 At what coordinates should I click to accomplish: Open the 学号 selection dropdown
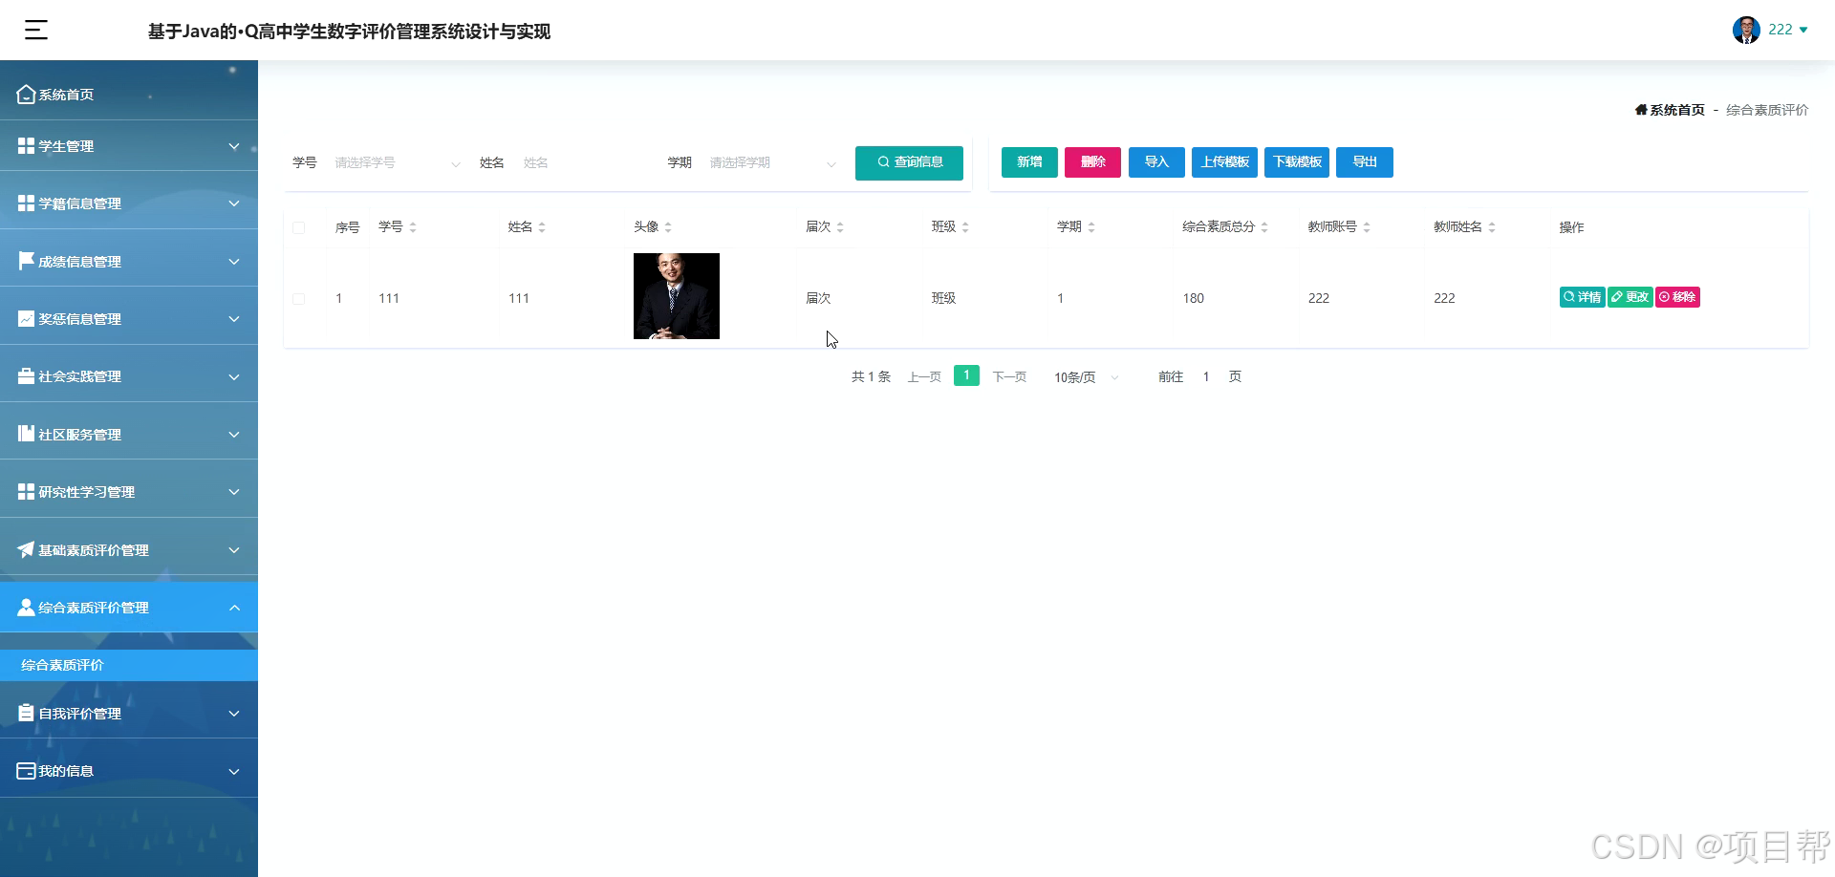(x=397, y=163)
